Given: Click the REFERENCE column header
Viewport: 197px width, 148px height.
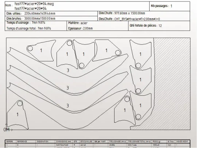Looking at the screenshot, I should click(x=22, y=141).
